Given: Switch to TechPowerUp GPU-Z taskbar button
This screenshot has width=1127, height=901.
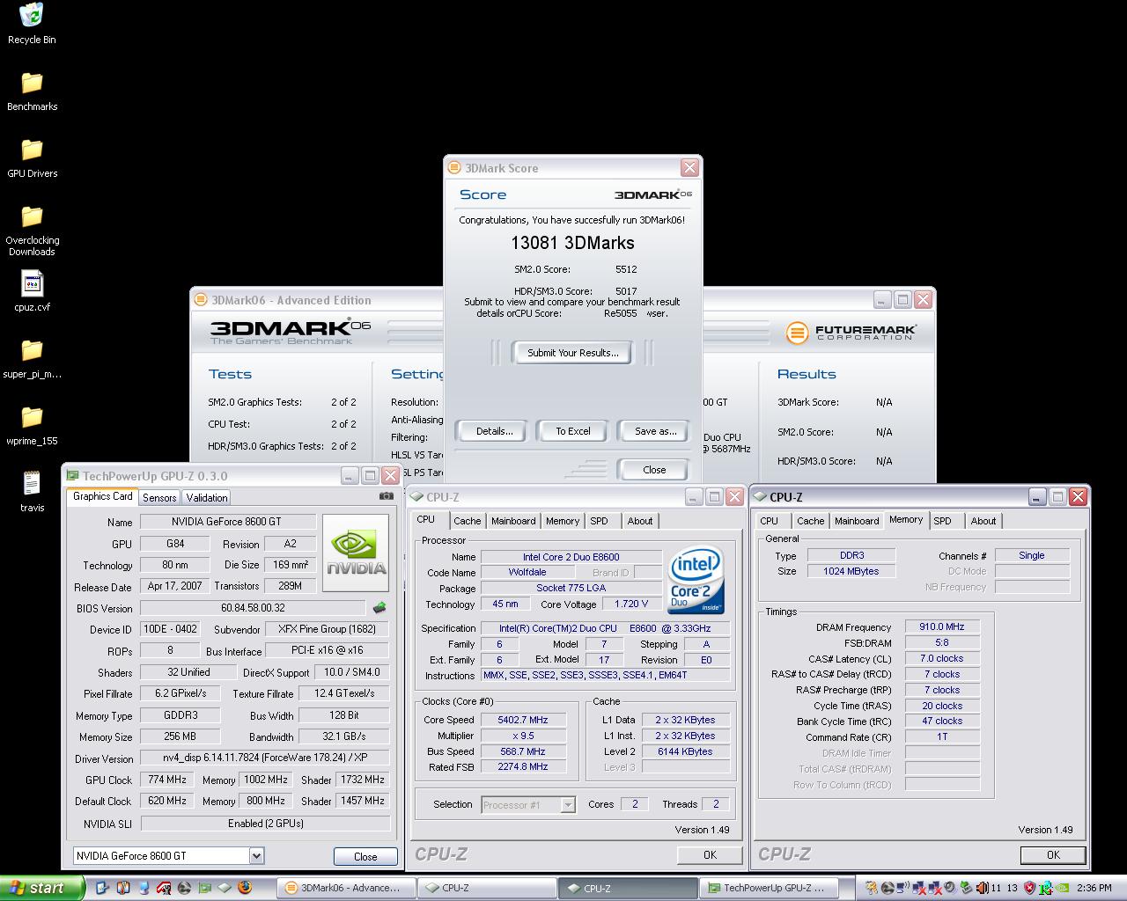Looking at the screenshot, I should tap(769, 888).
